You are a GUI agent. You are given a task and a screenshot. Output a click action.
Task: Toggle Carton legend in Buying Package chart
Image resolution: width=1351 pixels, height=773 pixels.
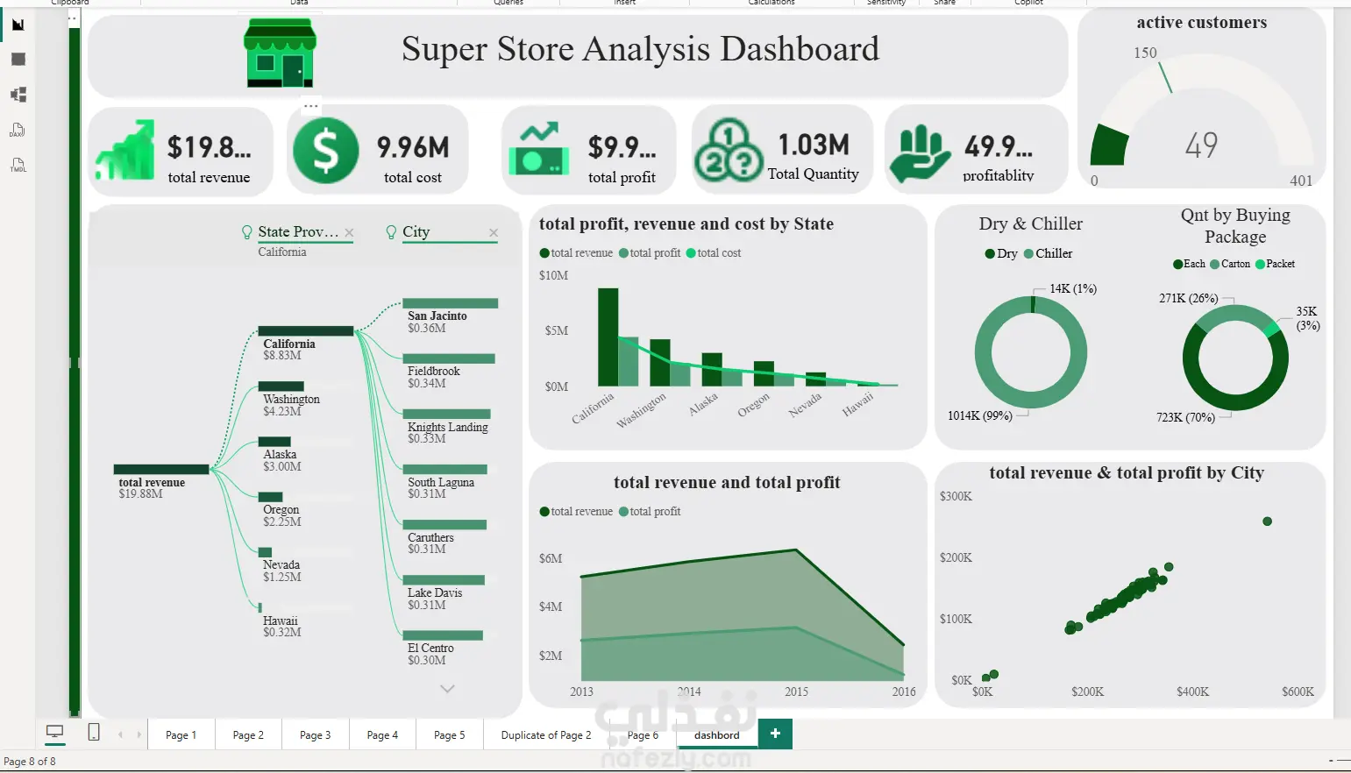1230,264
